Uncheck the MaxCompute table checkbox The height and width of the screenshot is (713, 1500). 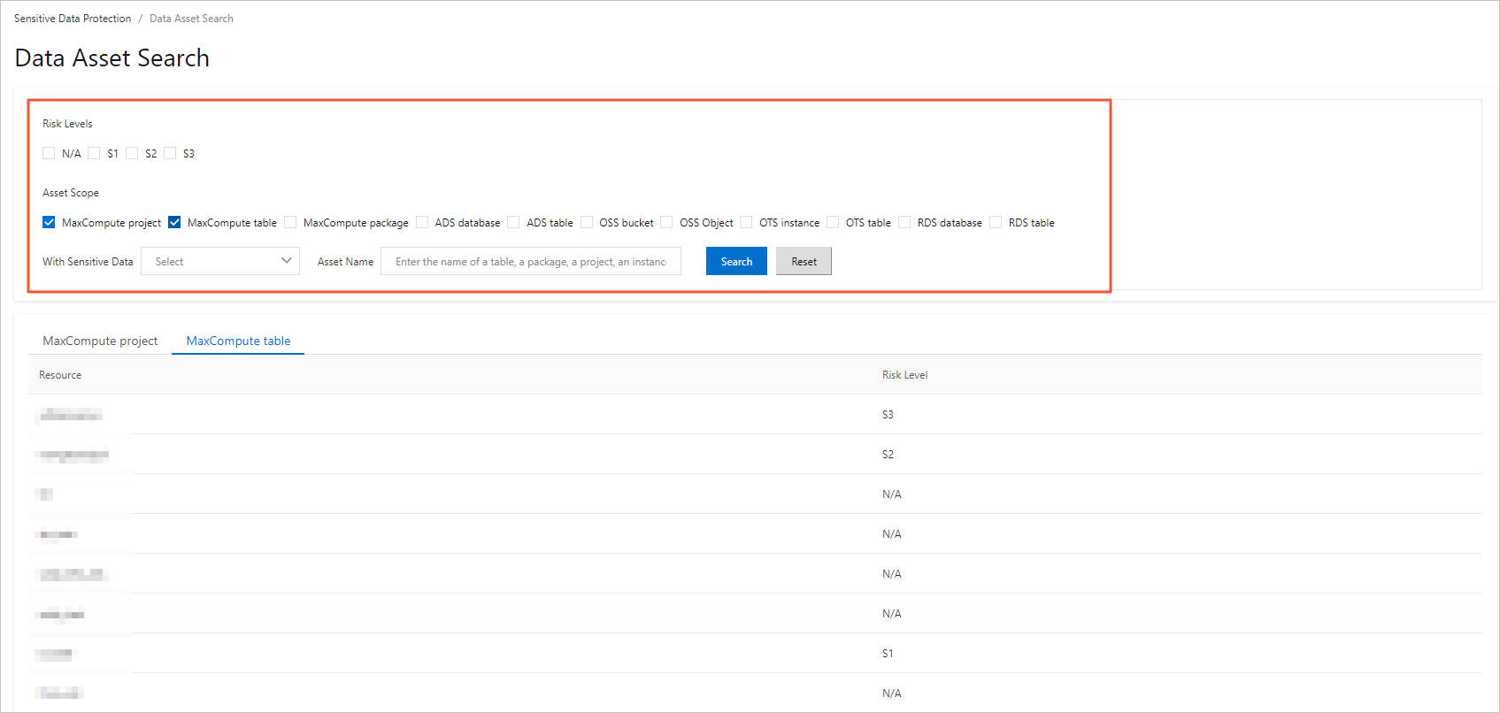click(174, 222)
